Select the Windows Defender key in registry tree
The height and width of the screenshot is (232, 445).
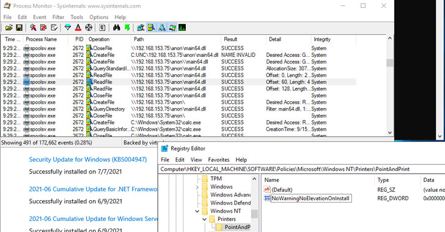230,203
